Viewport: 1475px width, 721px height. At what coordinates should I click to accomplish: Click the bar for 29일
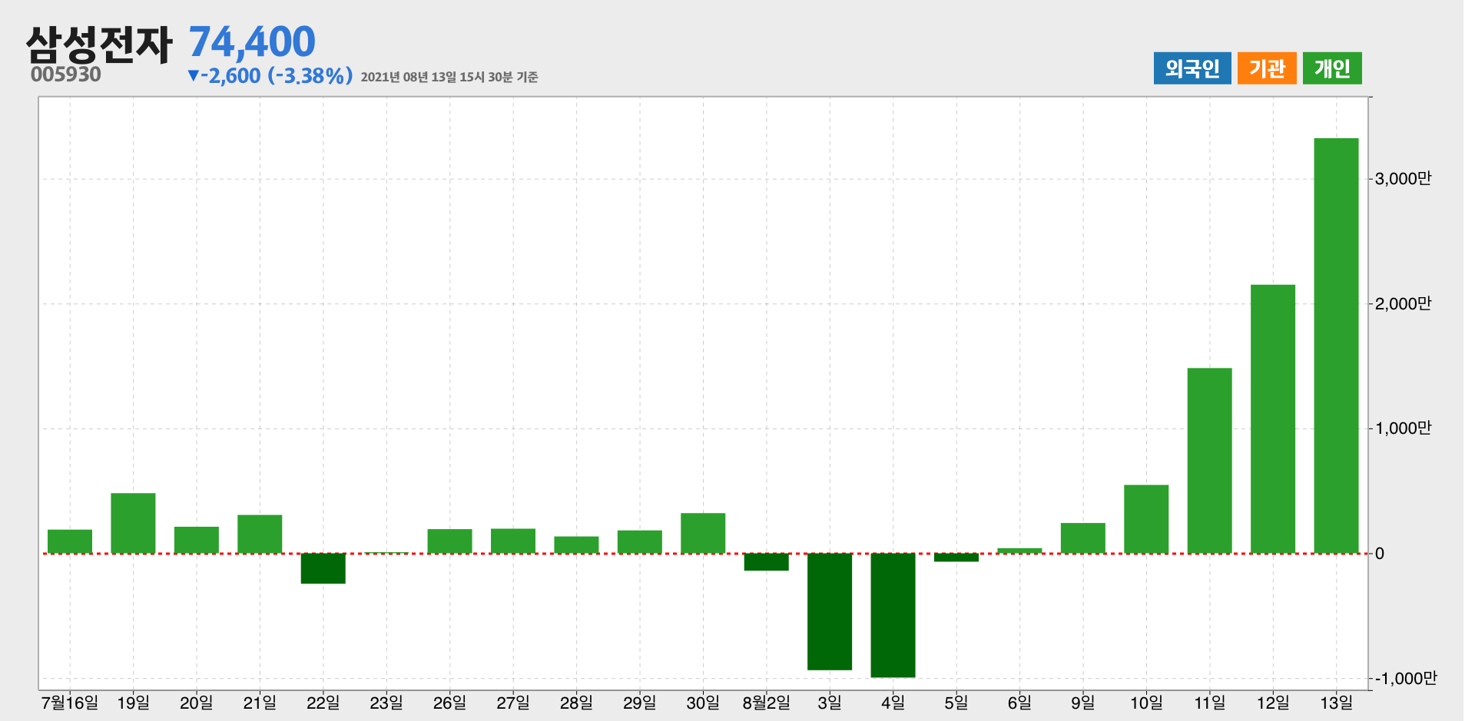(x=640, y=542)
